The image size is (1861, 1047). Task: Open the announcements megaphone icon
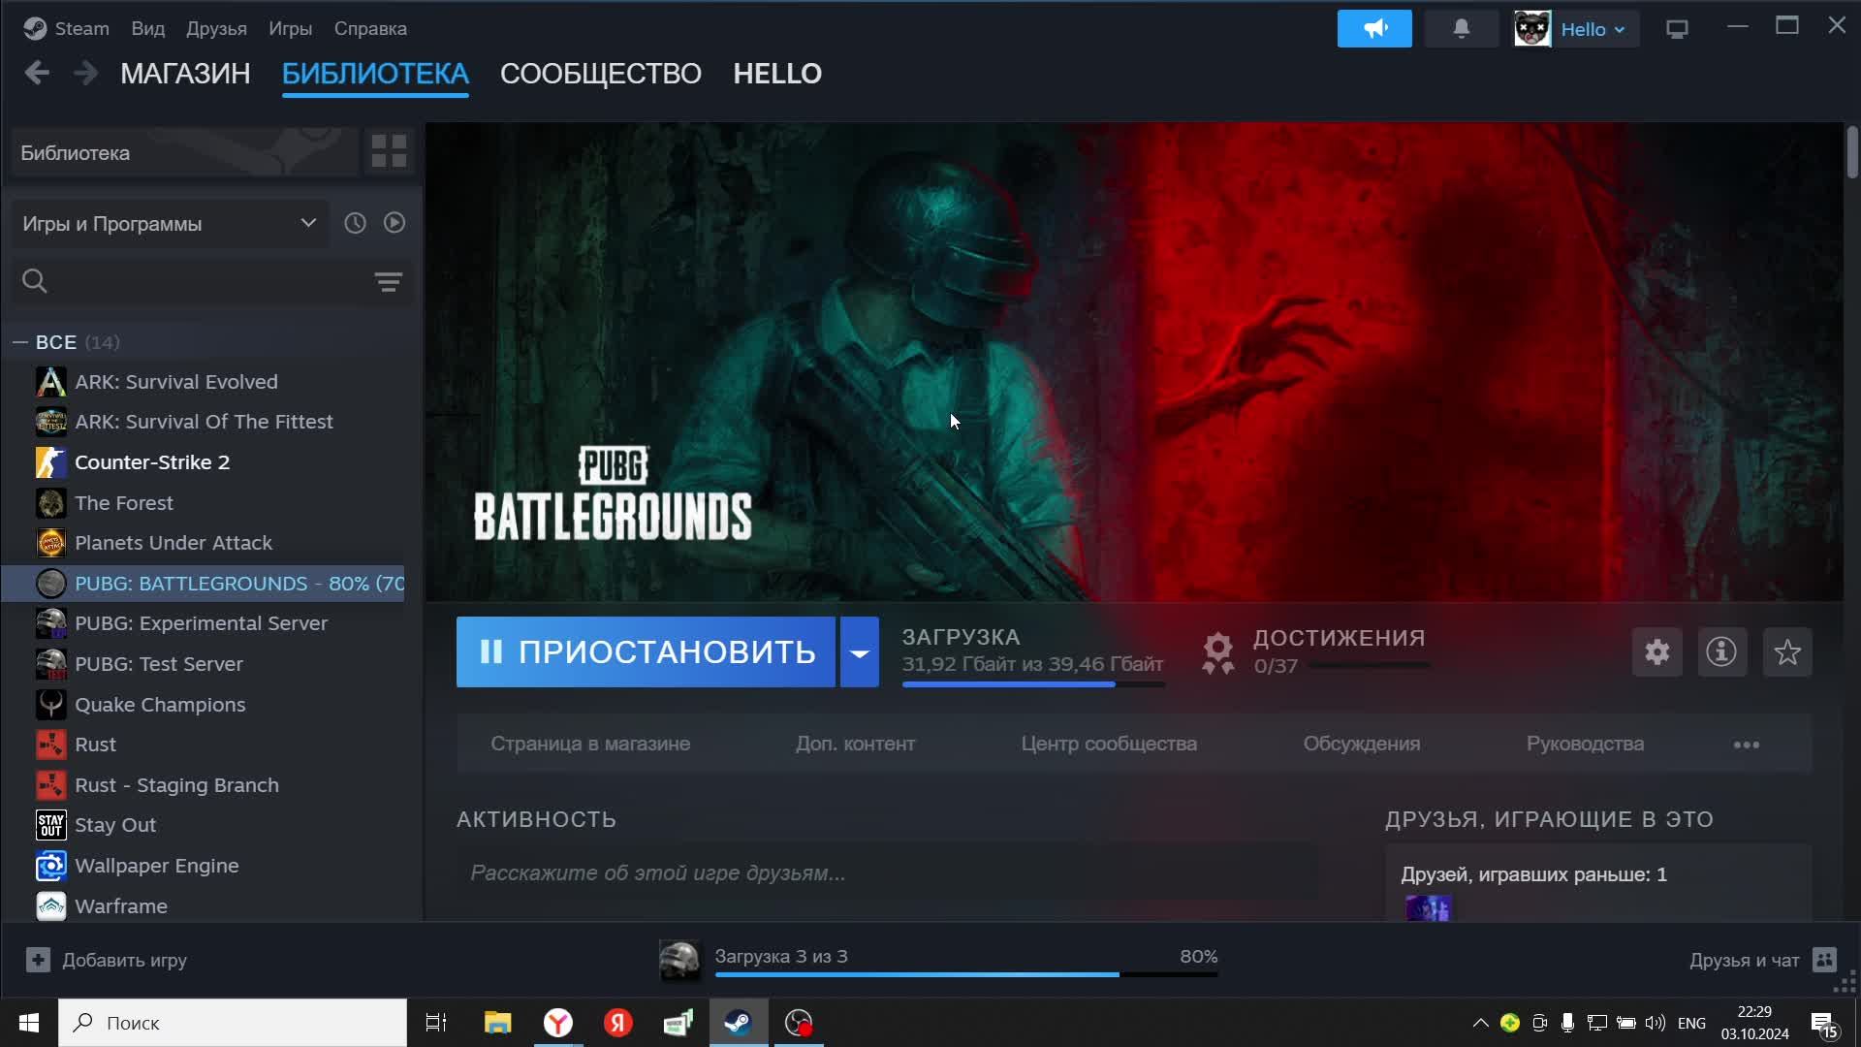tap(1374, 28)
